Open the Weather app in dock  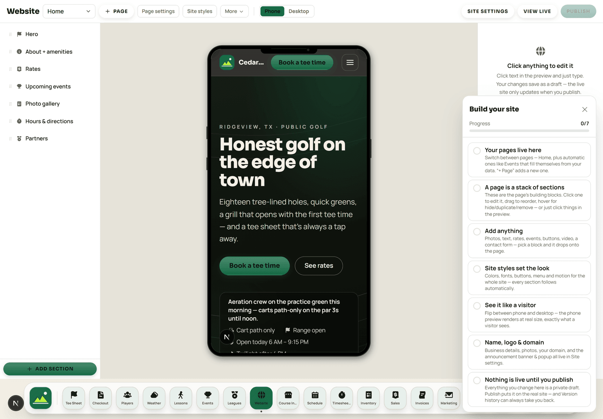[154, 398]
